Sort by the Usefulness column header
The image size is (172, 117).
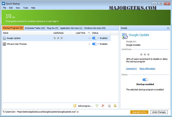coord(62,33)
